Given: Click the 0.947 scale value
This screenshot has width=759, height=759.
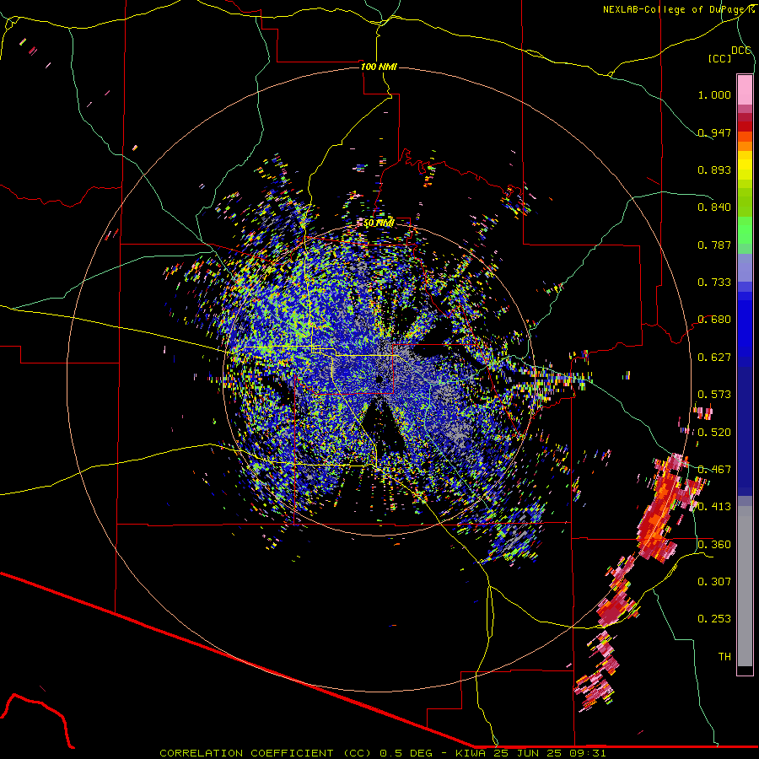Looking at the screenshot, I should point(714,132).
